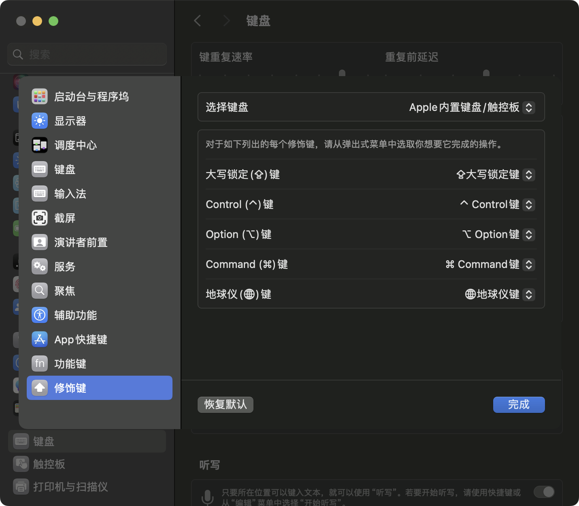The image size is (579, 506).
Task: Select 调度中心 category
Action: 100,145
